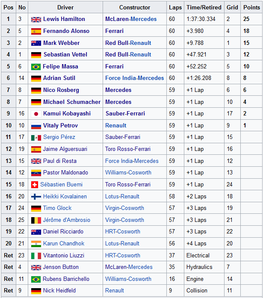Image resolution: width=263 pixels, height=298 pixels.
Task: Click the Finnish flag beside Heikki Kovalainen
Action: tap(36, 197)
